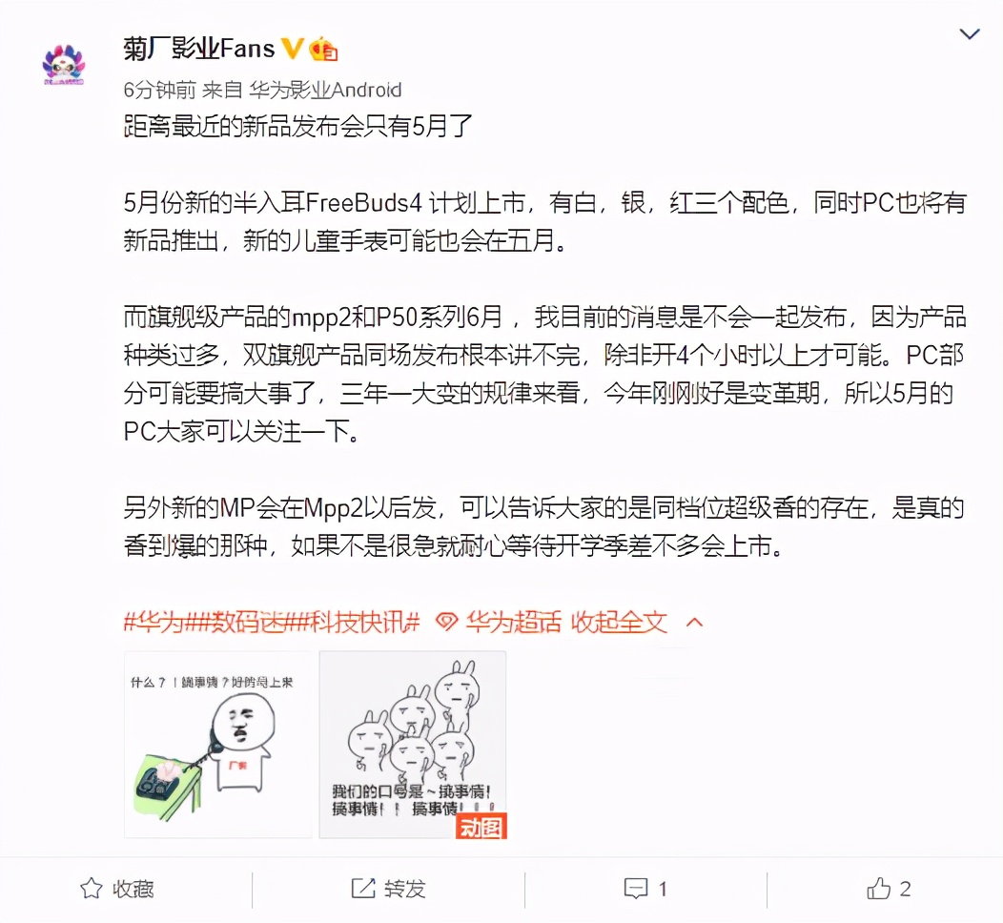Like the post with thumbs-up icon
Screen dimensions: 1003x923
878,888
